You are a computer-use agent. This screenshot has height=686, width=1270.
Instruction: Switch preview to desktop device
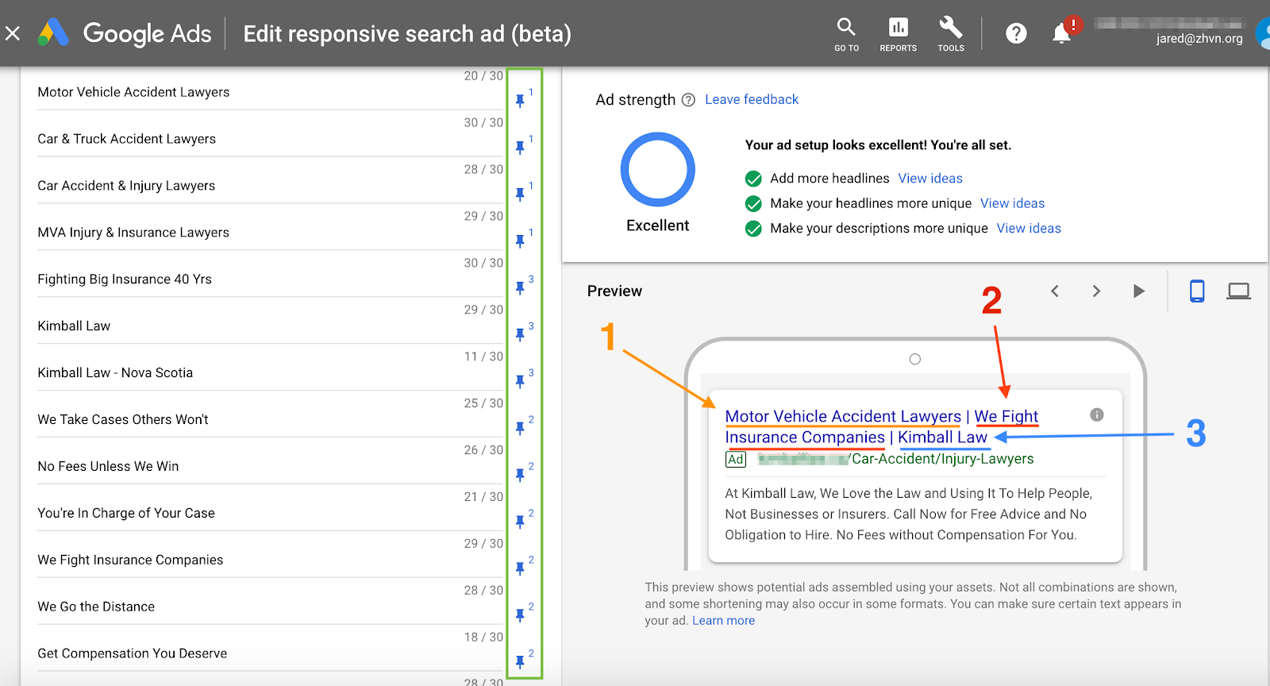(x=1238, y=291)
